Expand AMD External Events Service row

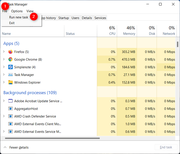point(4,131)
